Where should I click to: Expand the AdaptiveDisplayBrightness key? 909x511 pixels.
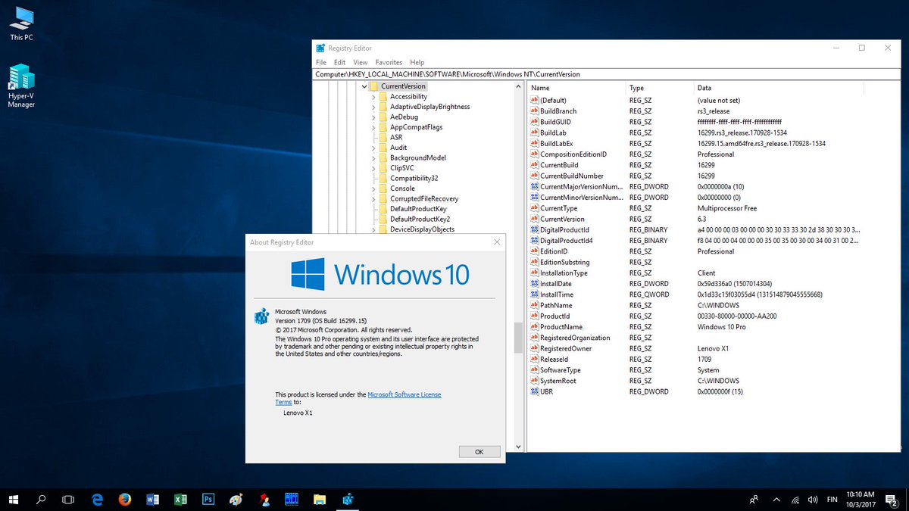point(373,107)
